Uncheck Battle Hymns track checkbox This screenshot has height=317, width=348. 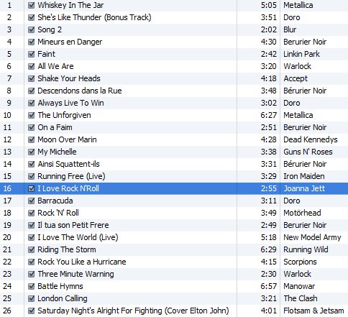coord(32,286)
